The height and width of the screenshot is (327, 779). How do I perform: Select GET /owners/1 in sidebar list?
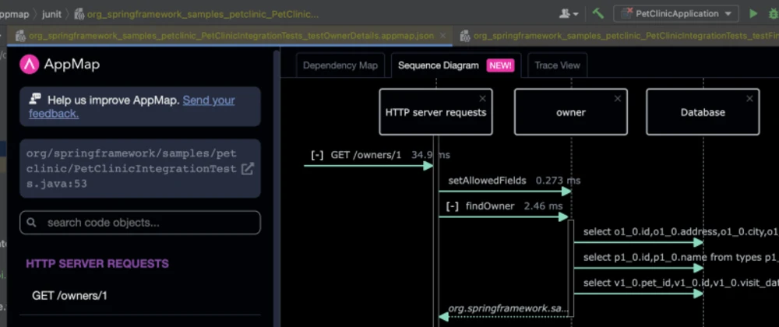69,296
